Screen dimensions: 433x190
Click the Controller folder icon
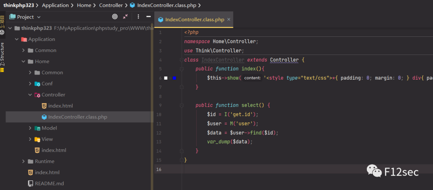coord(37,95)
